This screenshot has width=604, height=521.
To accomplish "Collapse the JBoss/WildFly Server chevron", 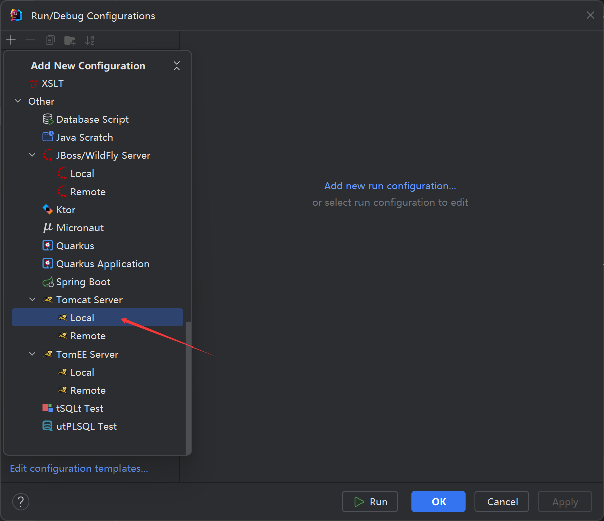I will (32, 155).
